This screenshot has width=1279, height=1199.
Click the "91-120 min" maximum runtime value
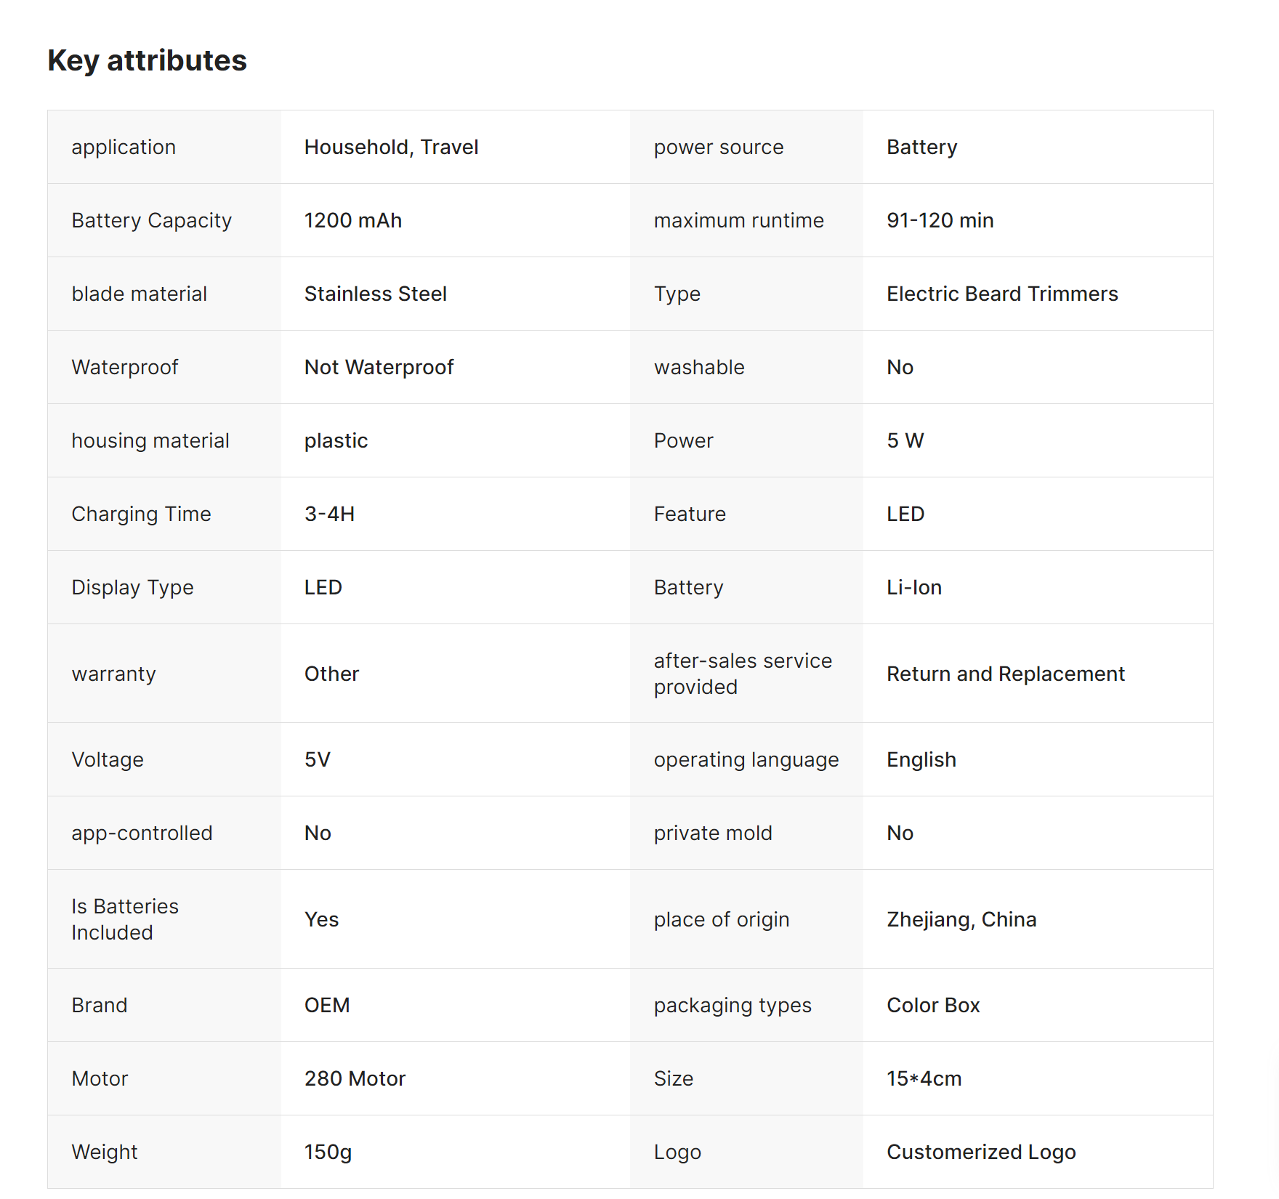tap(940, 220)
